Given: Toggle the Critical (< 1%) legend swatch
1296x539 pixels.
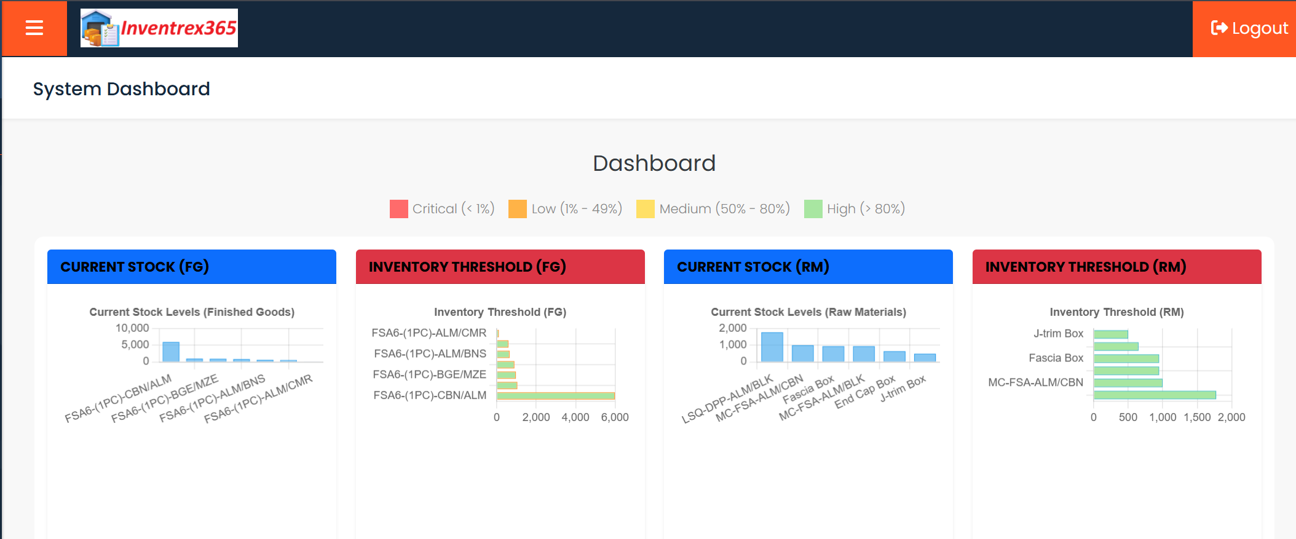Looking at the screenshot, I should [398, 209].
